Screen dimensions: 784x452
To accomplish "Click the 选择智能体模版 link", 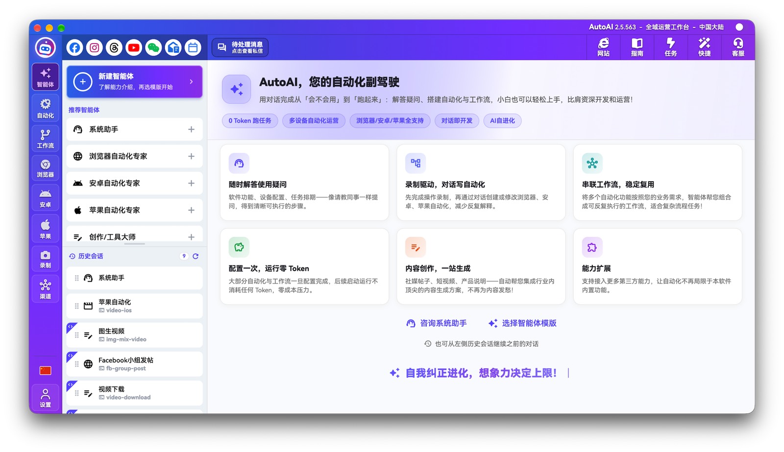I will (x=522, y=323).
